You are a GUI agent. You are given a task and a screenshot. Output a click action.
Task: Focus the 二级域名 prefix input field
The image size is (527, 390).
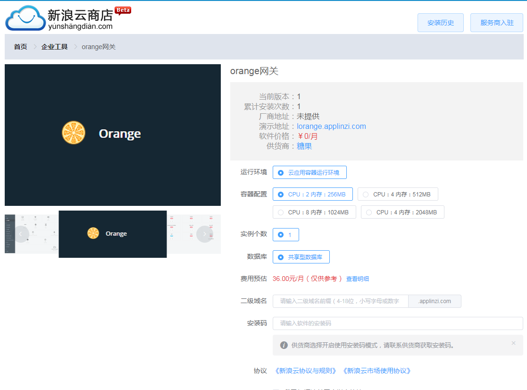(341, 301)
